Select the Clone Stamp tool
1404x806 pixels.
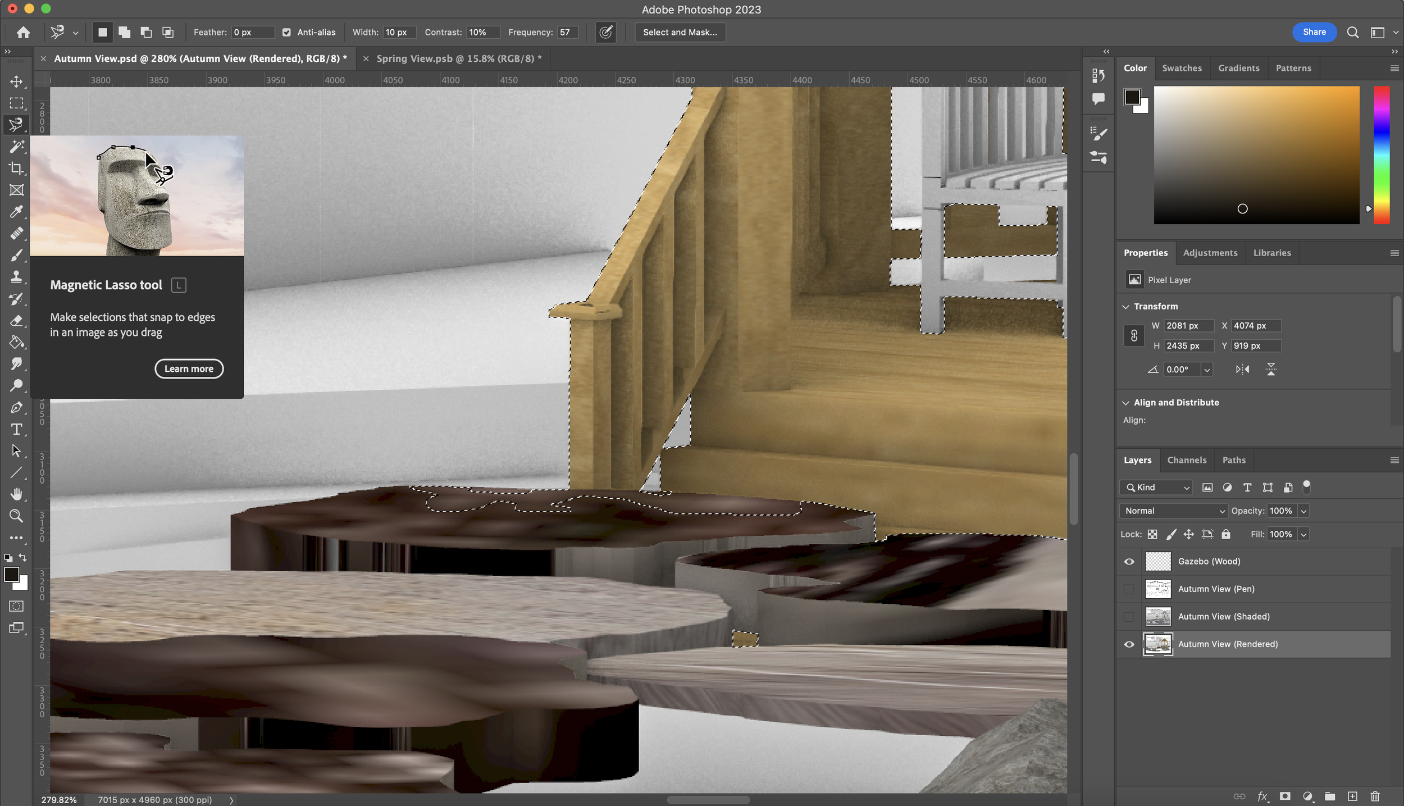(16, 277)
